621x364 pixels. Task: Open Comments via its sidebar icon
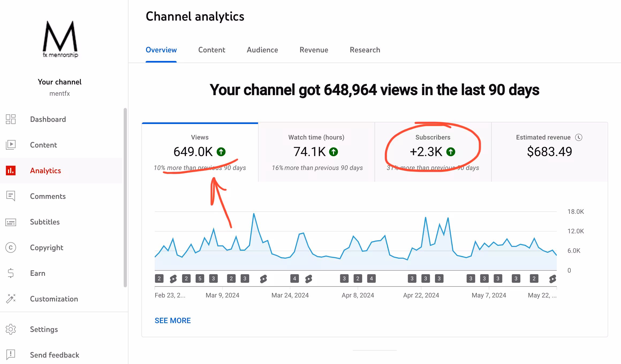11,196
